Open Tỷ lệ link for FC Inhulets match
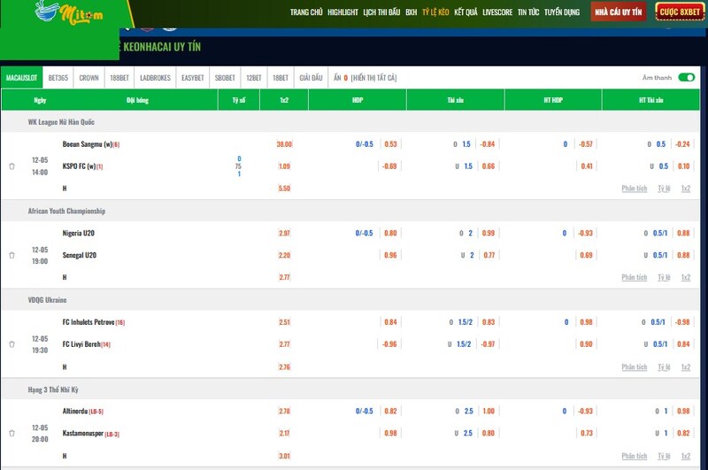 pyautogui.click(x=664, y=367)
